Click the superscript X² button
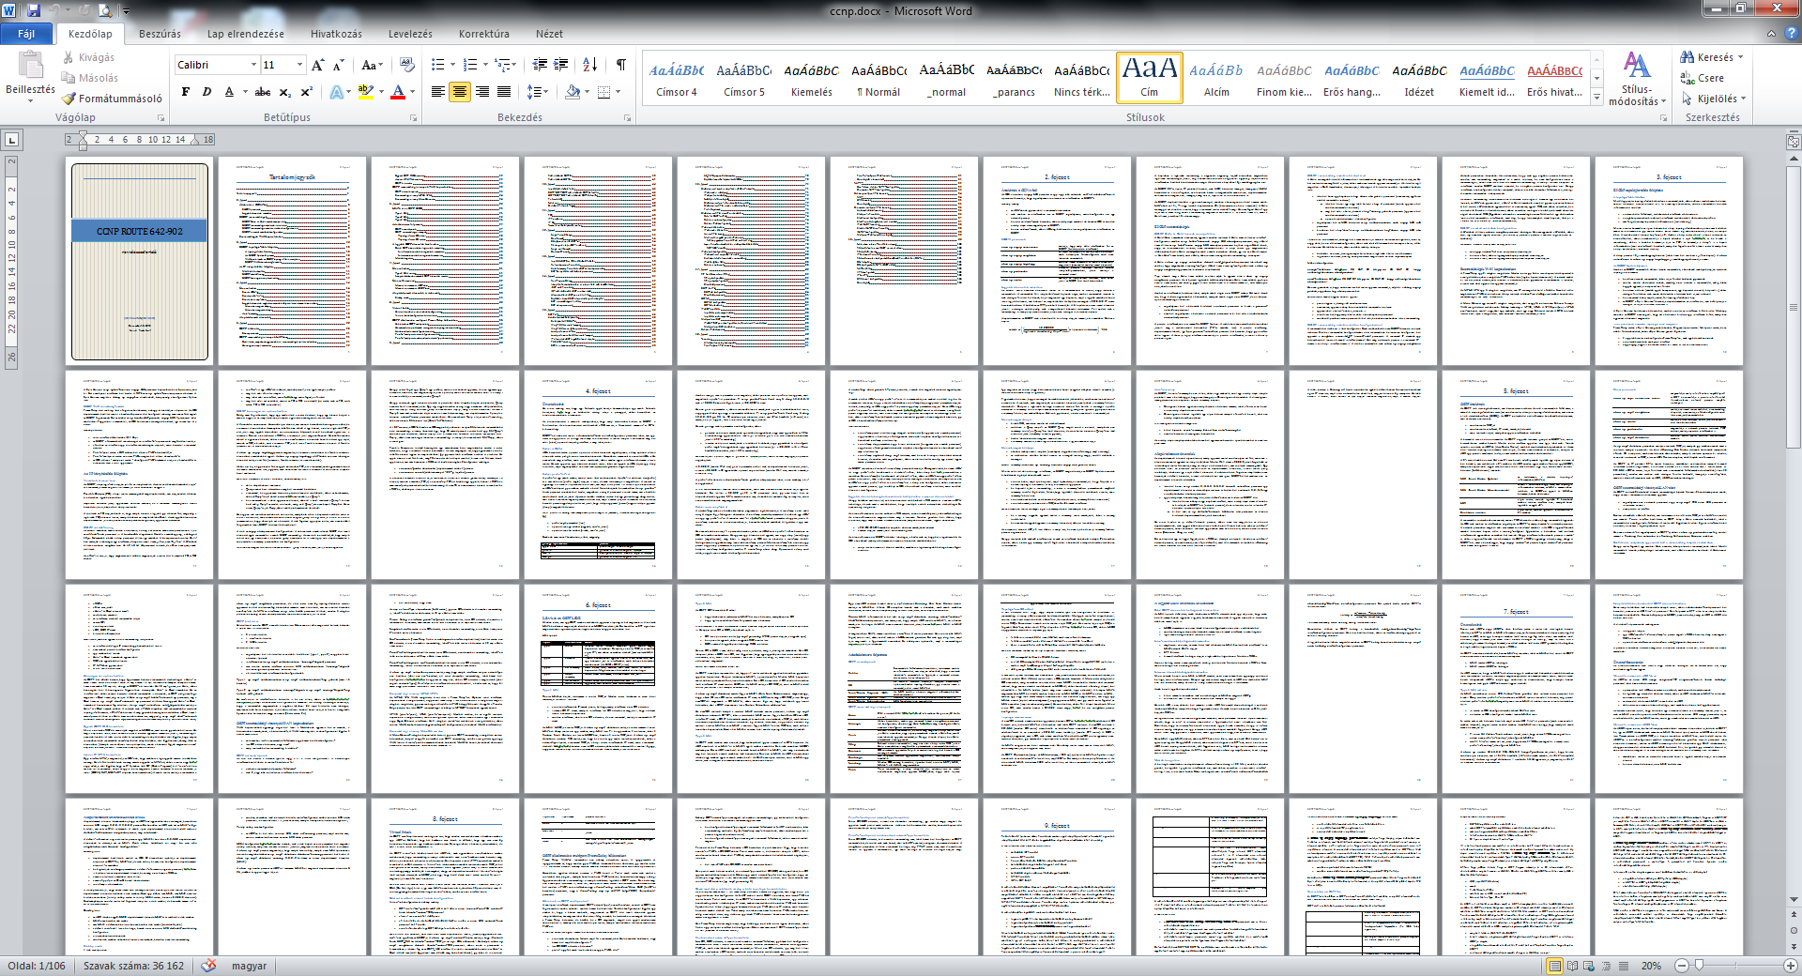This screenshot has height=976, width=1802. tap(306, 92)
